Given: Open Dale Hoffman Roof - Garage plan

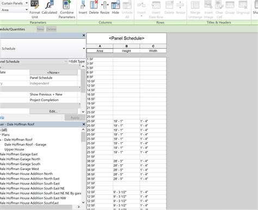Looking at the screenshot, I should [25, 144].
